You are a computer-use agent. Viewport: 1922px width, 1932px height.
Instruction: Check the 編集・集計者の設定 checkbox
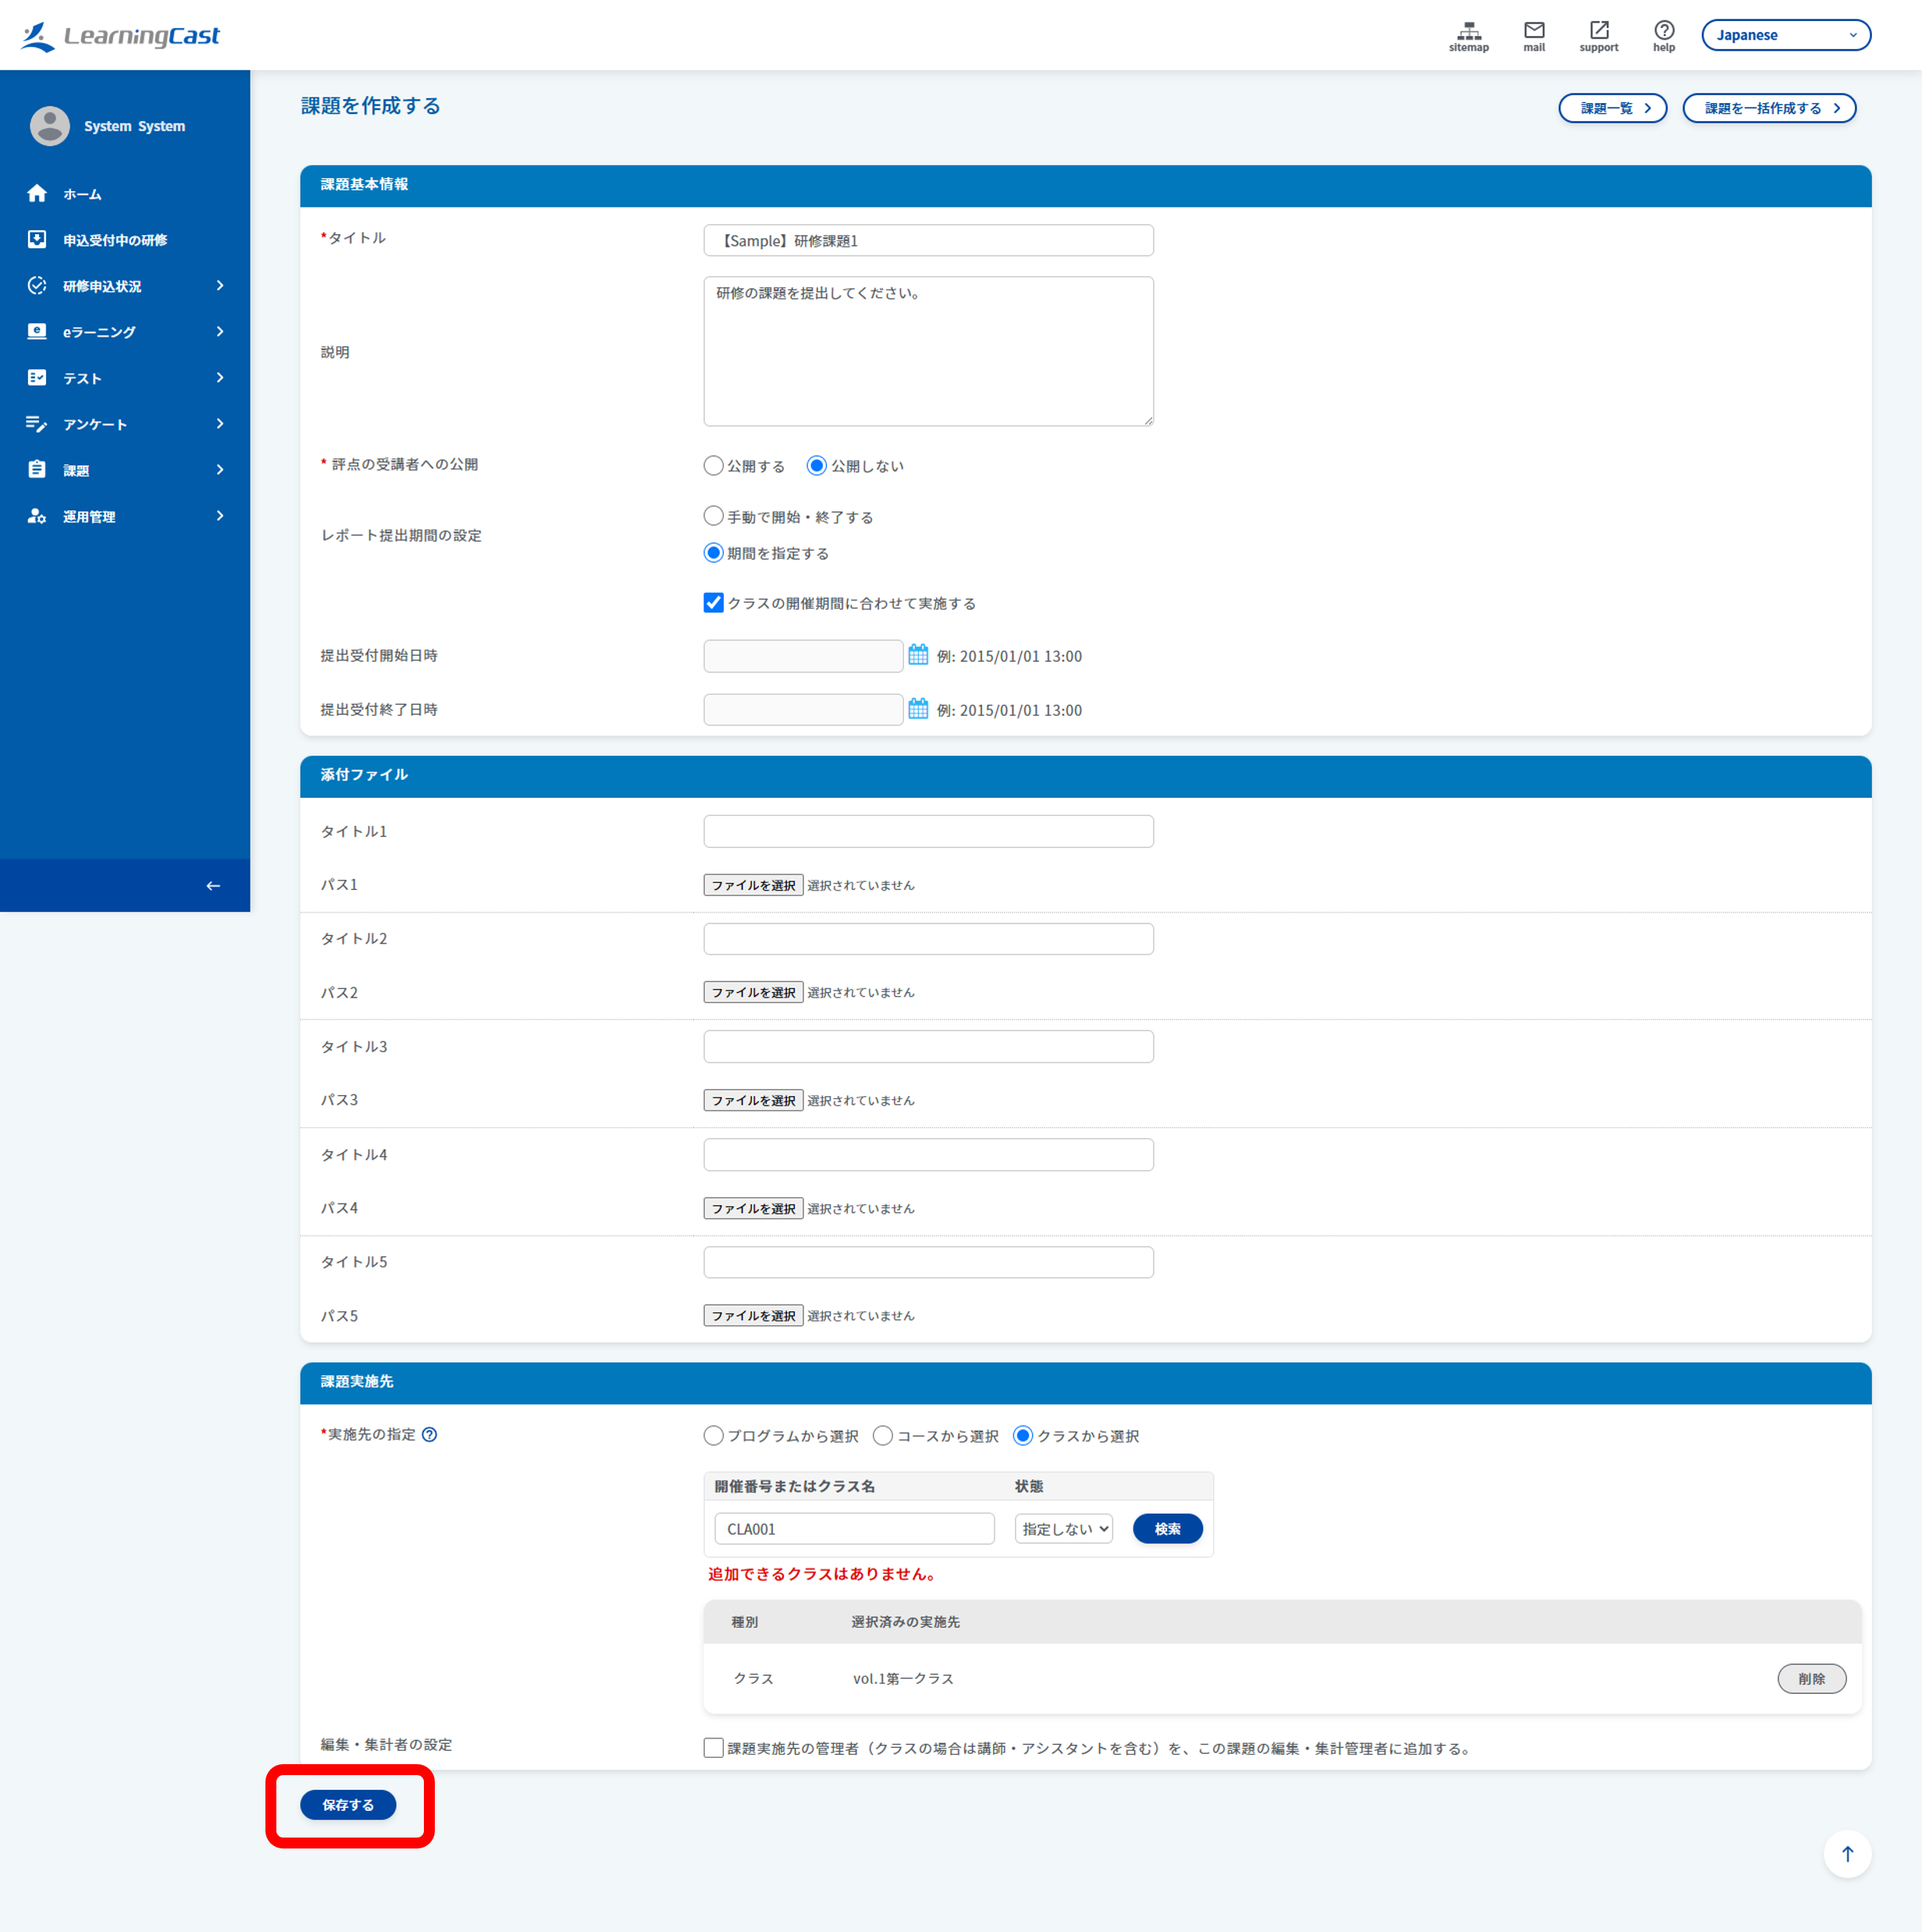click(x=713, y=1747)
